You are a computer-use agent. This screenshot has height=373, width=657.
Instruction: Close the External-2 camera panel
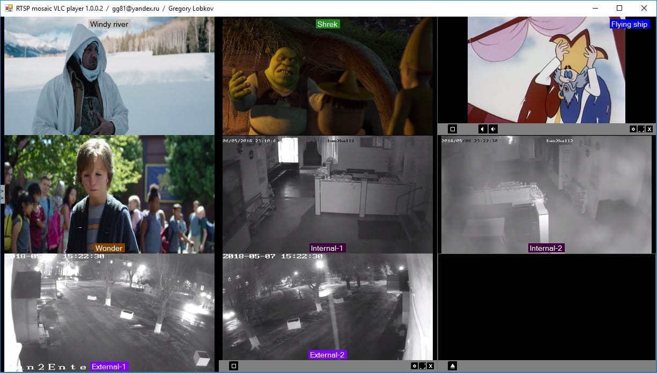click(430, 366)
